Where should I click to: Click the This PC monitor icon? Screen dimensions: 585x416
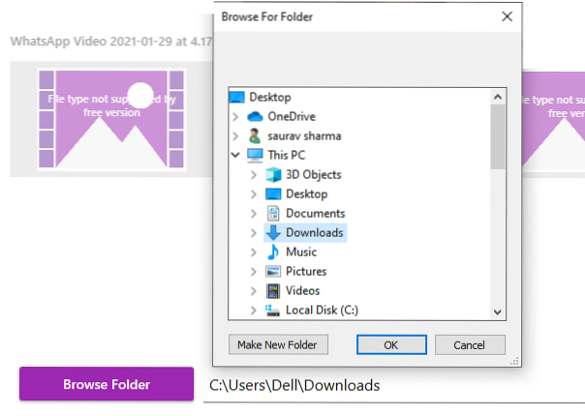pos(256,155)
